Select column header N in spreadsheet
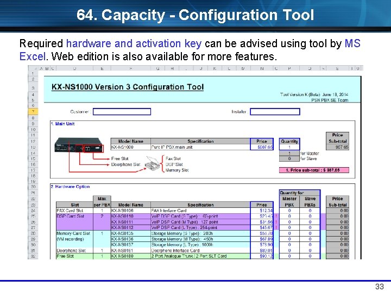Viewport: 391px width, 293px height. 262,68
